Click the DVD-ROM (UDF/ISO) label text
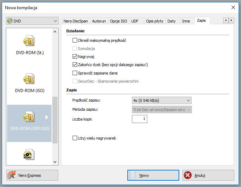Viewport: 241px width, 187px height. [x=30, y=128]
